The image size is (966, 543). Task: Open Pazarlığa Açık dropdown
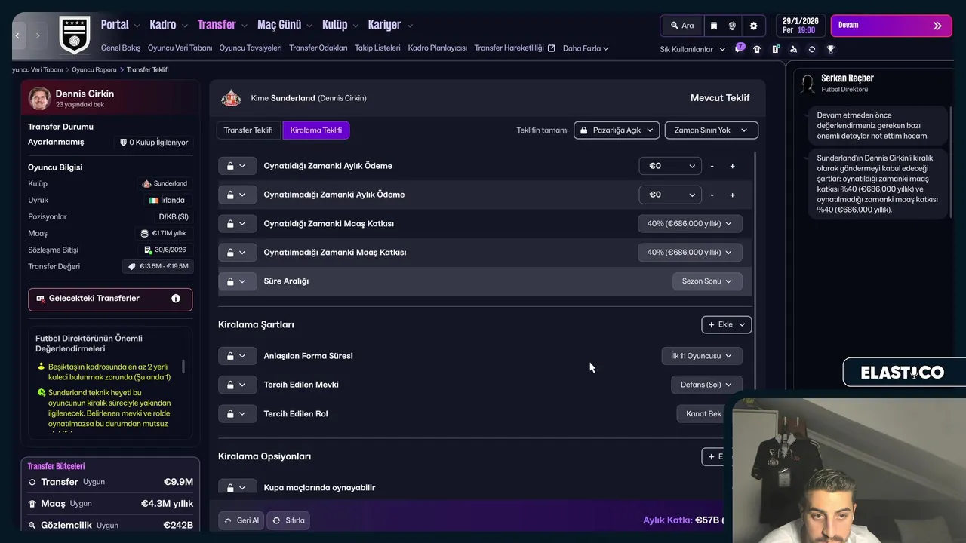617,130
